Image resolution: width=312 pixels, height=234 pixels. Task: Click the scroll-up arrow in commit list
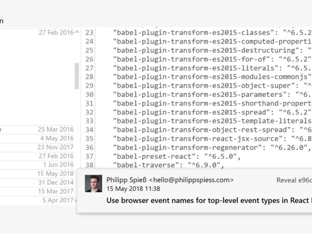[x=77, y=32]
